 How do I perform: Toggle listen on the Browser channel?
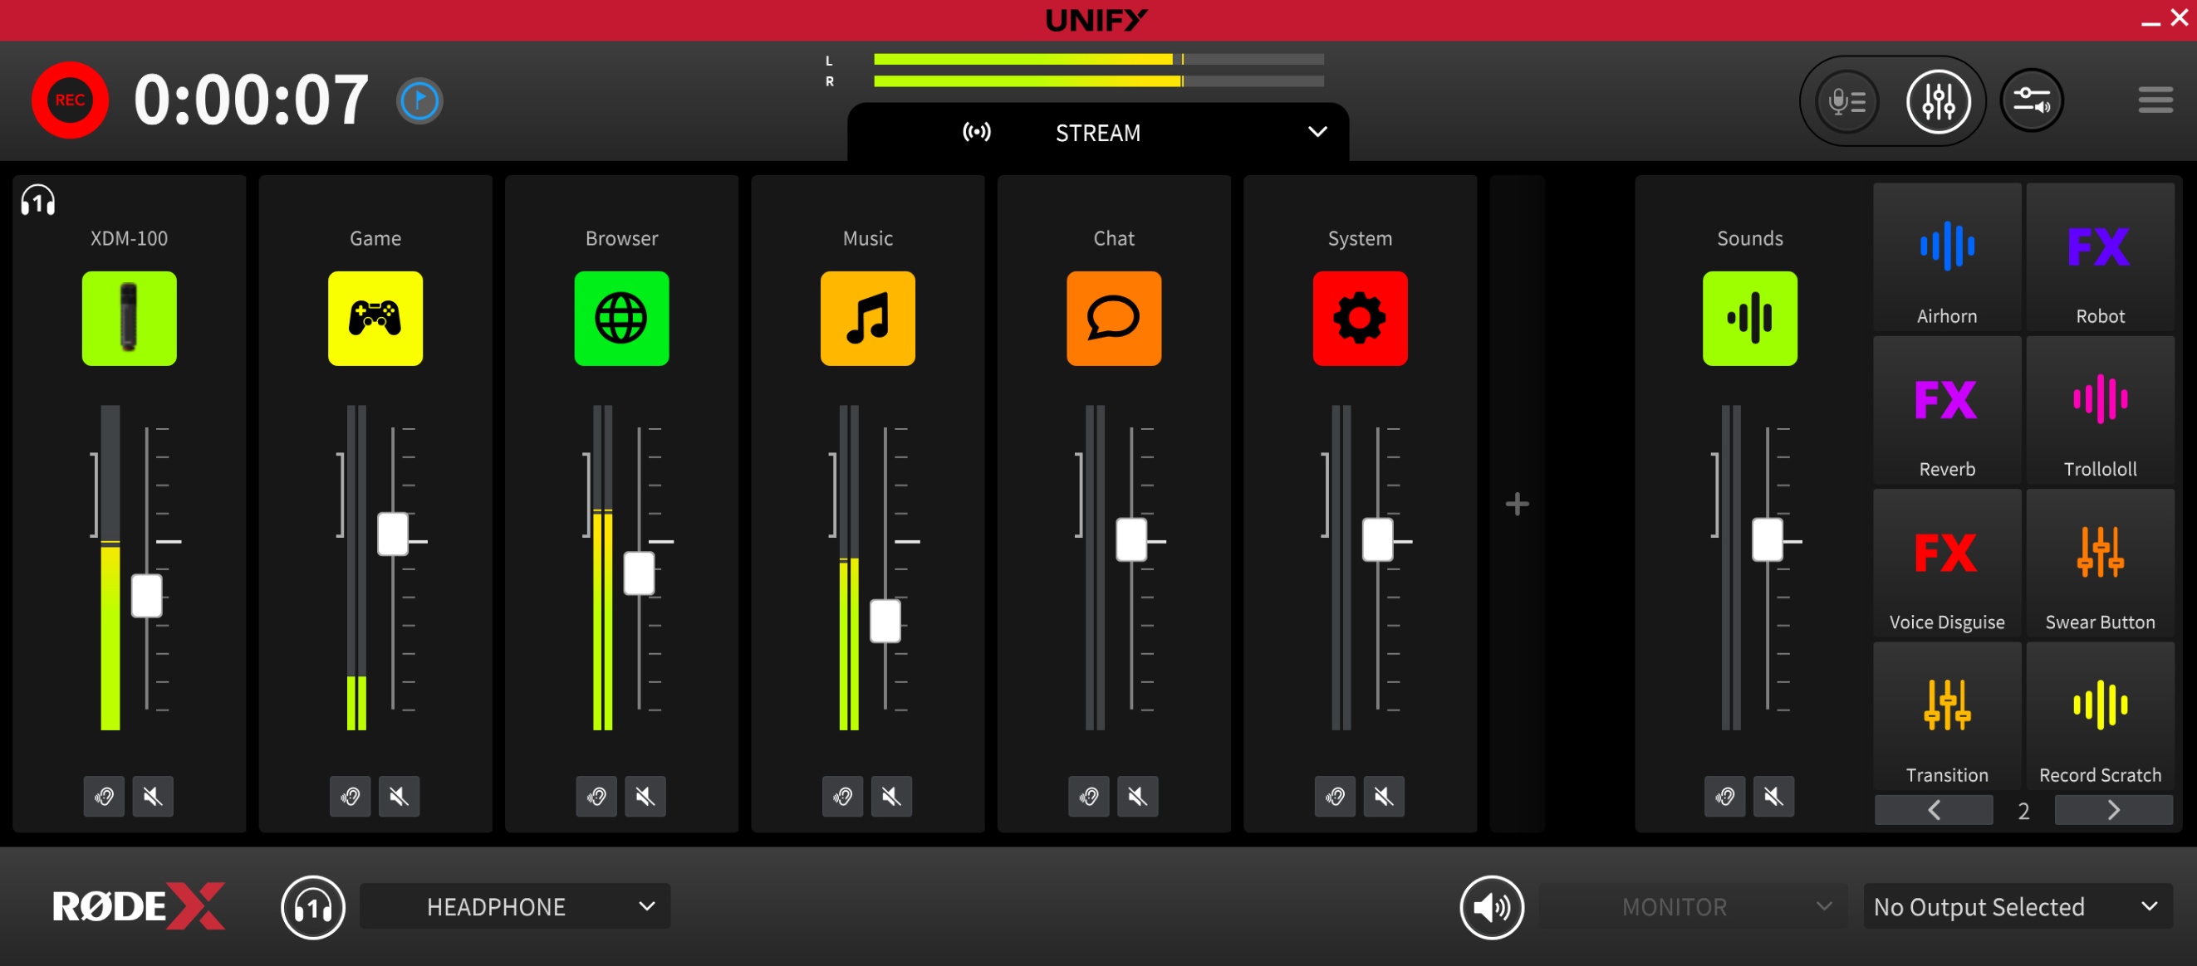tap(596, 797)
